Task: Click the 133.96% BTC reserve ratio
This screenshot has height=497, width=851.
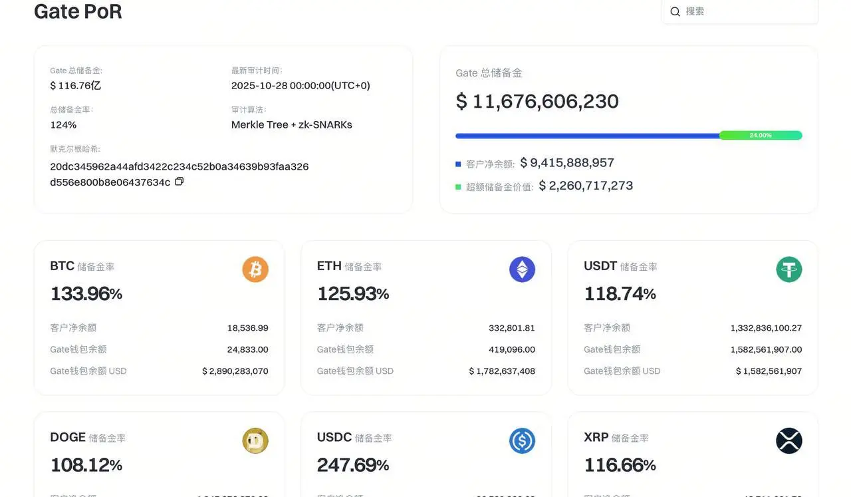Action: 86,293
